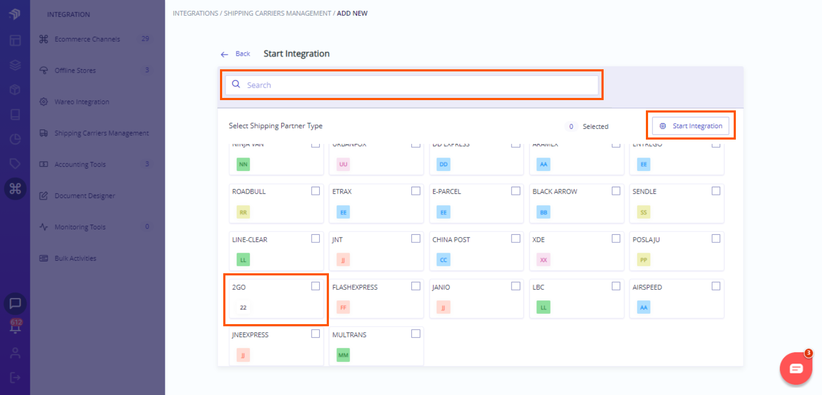Viewport: 822px width, 395px height.
Task: Tick the LBC checkbox
Action: (616, 286)
